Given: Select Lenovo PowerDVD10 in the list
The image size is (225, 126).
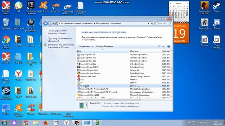Looking at the screenshot, I should tap(123, 67).
